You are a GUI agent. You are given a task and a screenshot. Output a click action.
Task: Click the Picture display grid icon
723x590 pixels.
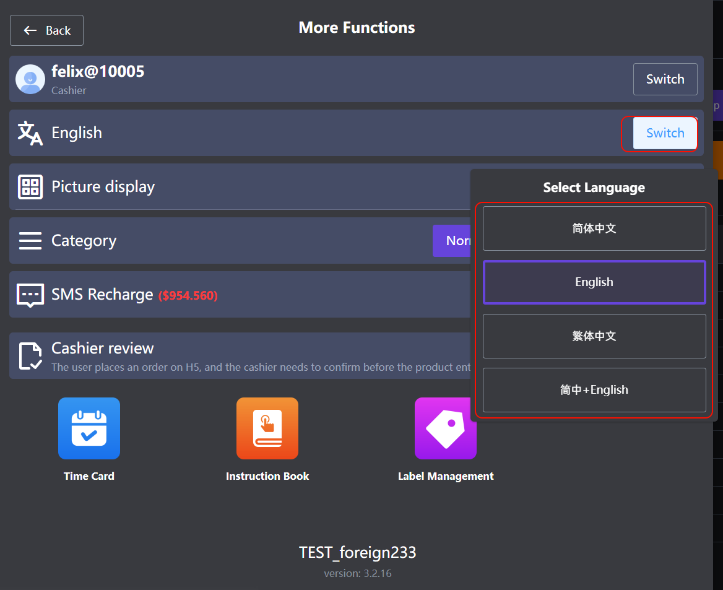[x=30, y=187]
